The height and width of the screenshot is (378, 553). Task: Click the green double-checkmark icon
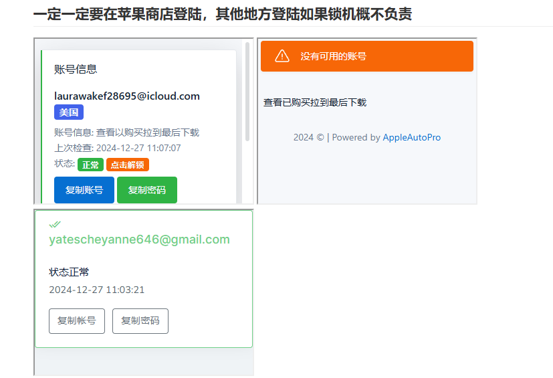55,224
